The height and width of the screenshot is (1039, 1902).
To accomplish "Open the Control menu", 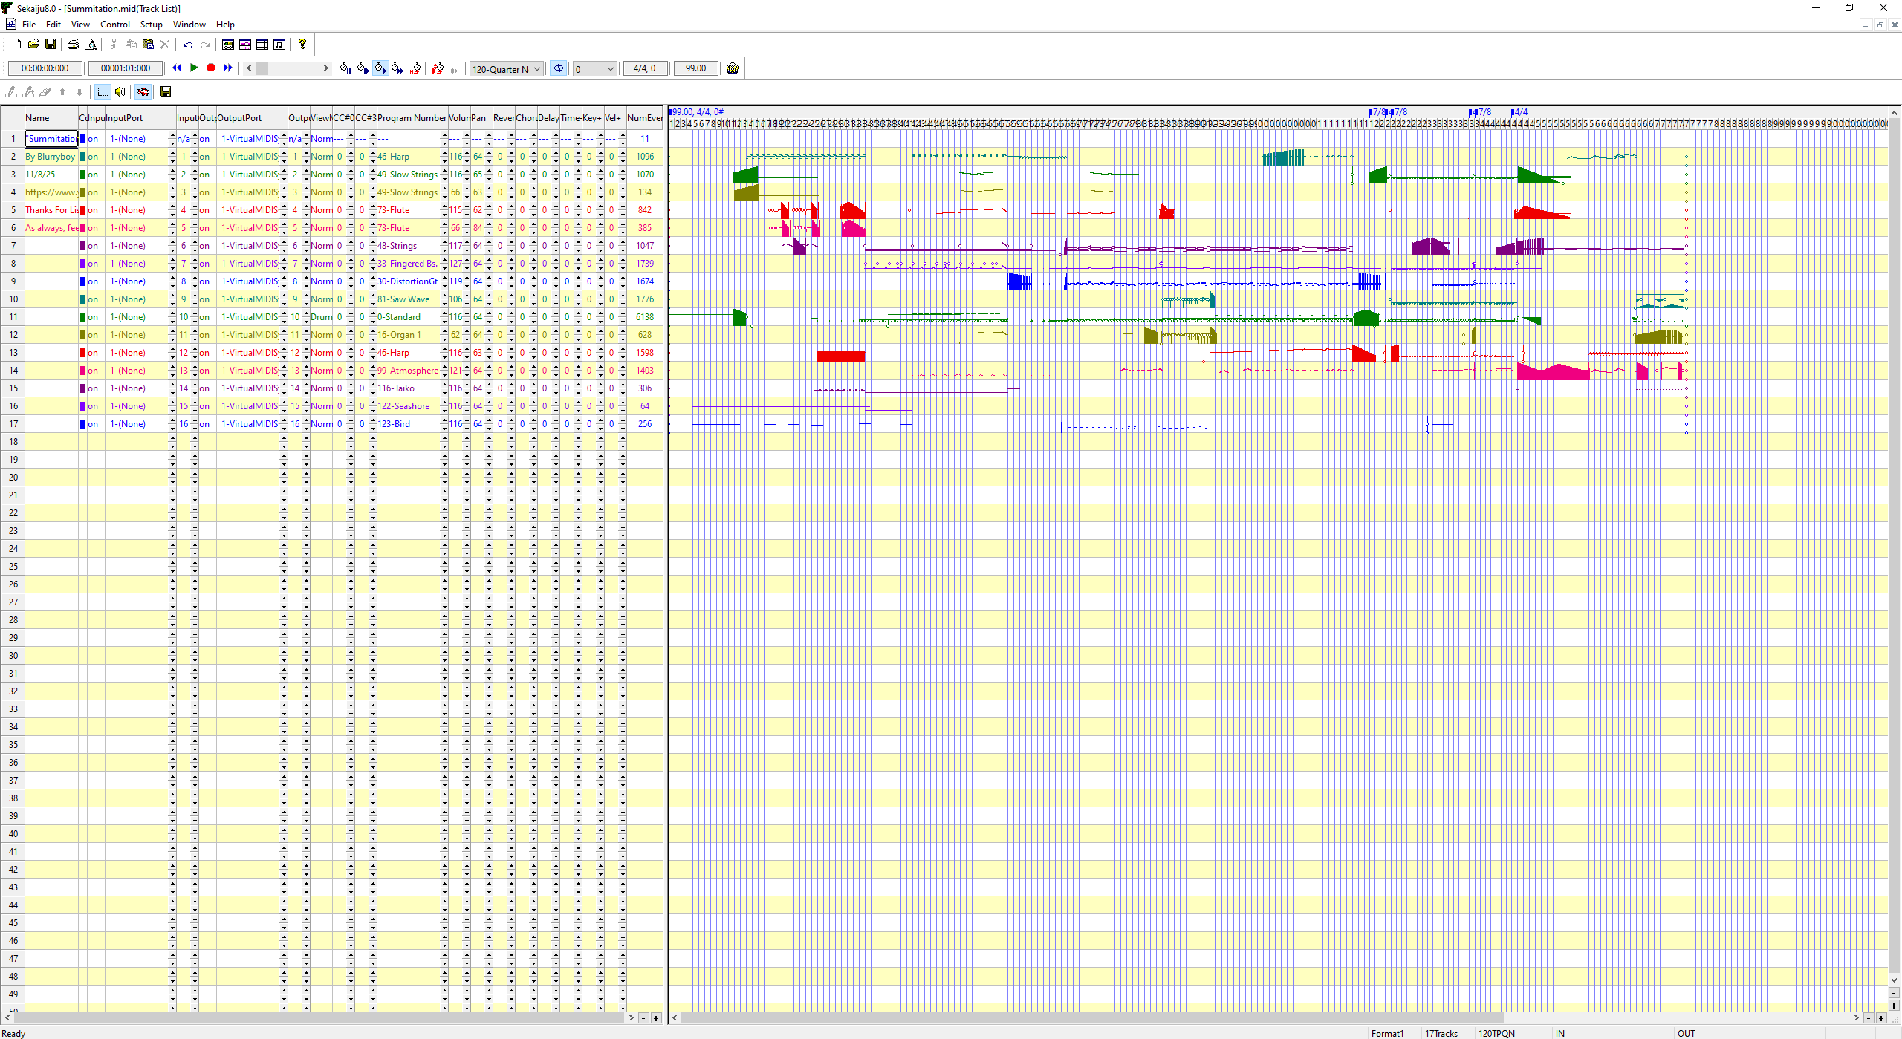I will (x=114, y=25).
